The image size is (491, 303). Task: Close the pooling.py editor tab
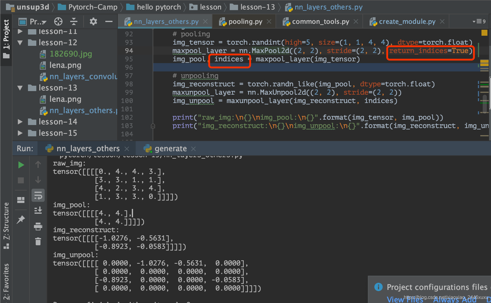point(269,21)
